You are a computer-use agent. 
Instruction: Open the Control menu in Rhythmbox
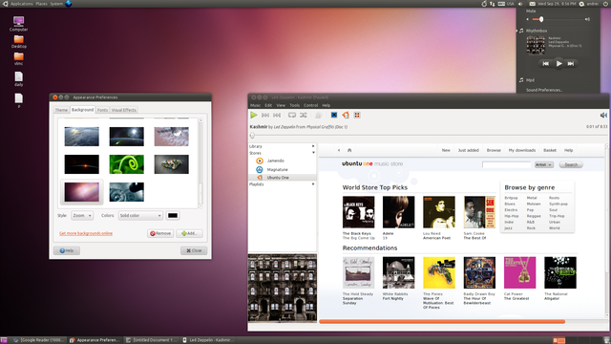[x=310, y=105]
